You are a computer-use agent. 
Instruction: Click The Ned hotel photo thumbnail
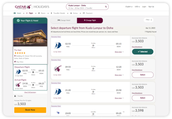tap(30, 35)
